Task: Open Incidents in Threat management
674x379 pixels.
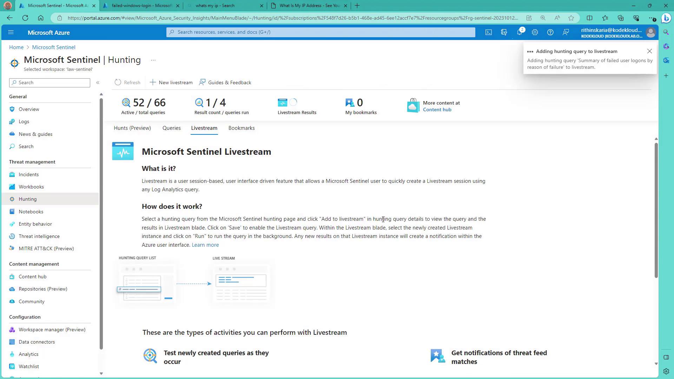Action: click(28, 174)
